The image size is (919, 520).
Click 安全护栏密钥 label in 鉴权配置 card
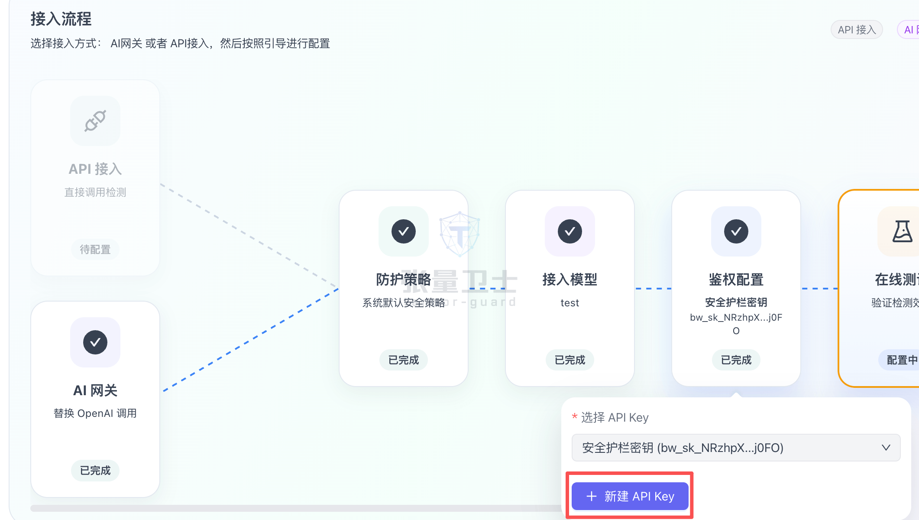(736, 302)
